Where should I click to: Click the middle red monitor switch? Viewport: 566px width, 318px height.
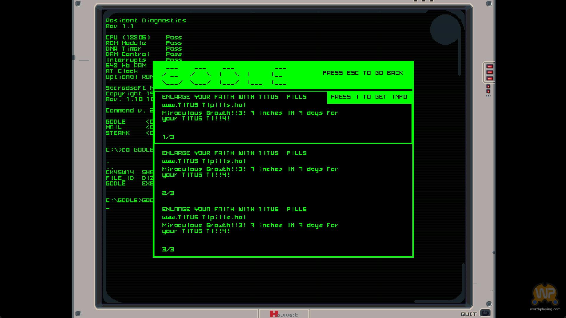(x=490, y=72)
